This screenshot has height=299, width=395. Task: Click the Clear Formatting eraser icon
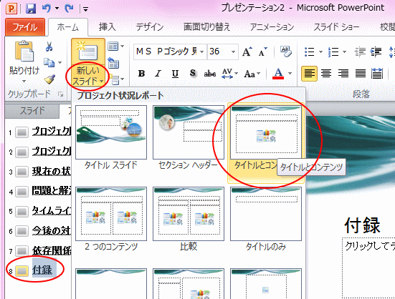pyautogui.click(x=286, y=52)
